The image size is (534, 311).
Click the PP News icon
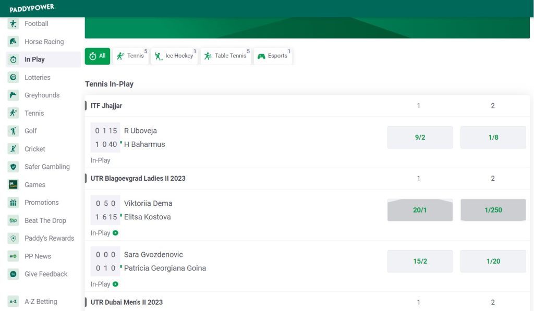[13, 256]
